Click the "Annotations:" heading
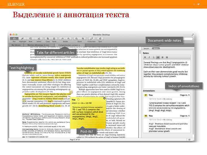Screen dimensions: 207x155 149,91
